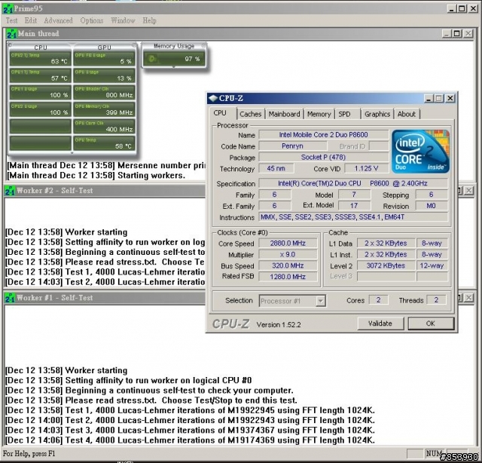Switch to the Memory tab in CPU-Z
Screen dimensions: 482x463
(319, 114)
